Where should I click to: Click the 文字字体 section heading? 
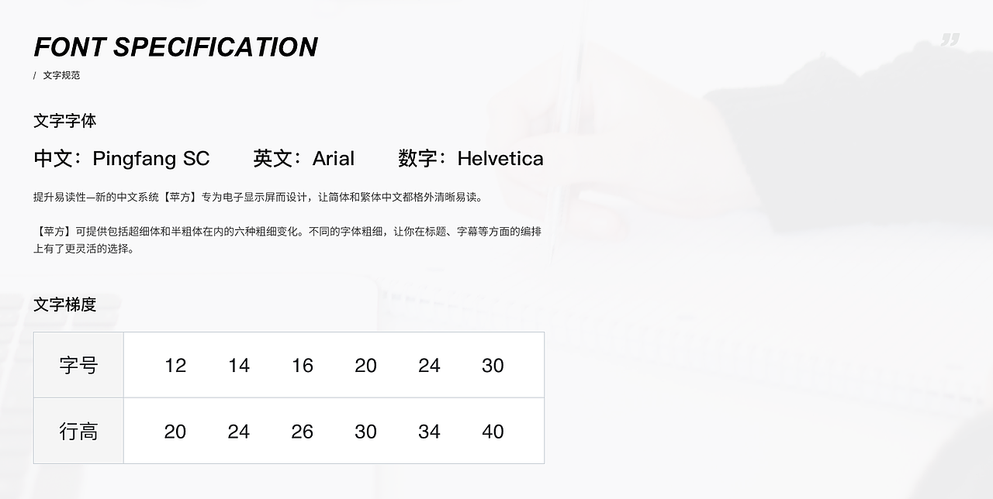click(x=65, y=121)
